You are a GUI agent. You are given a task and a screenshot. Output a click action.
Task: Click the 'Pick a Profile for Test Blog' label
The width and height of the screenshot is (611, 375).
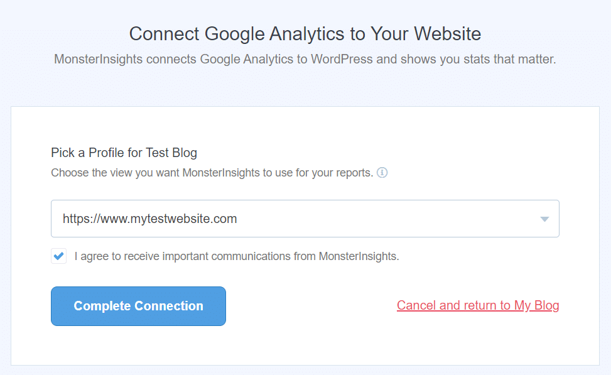[x=124, y=153]
